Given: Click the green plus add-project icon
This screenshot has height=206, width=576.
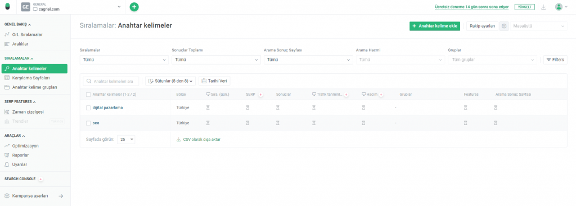Looking at the screenshot, I should (x=134, y=7).
